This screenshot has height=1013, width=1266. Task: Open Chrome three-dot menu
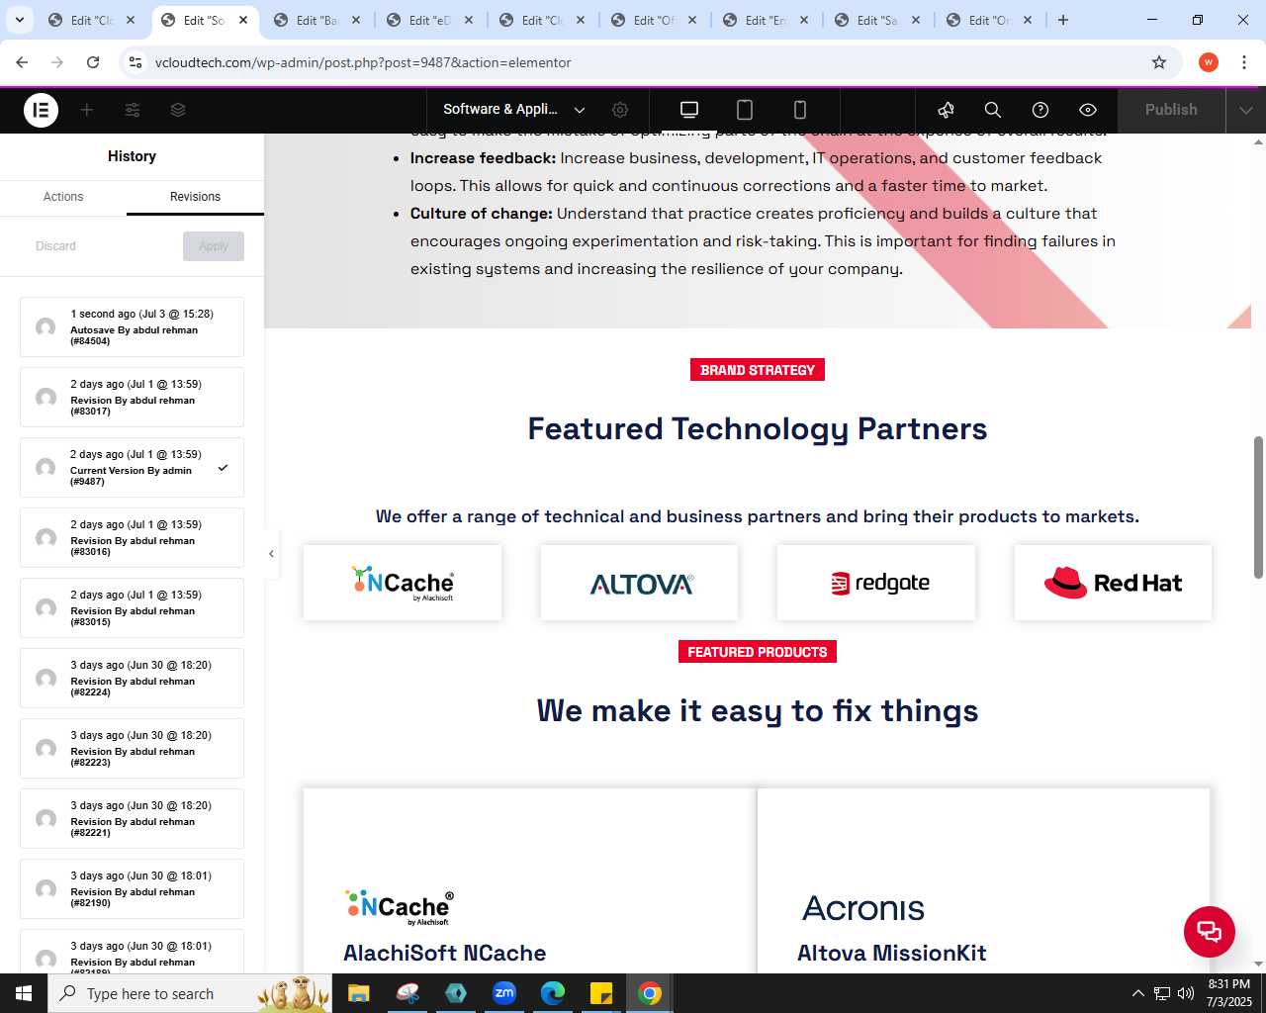pyautogui.click(x=1243, y=62)
